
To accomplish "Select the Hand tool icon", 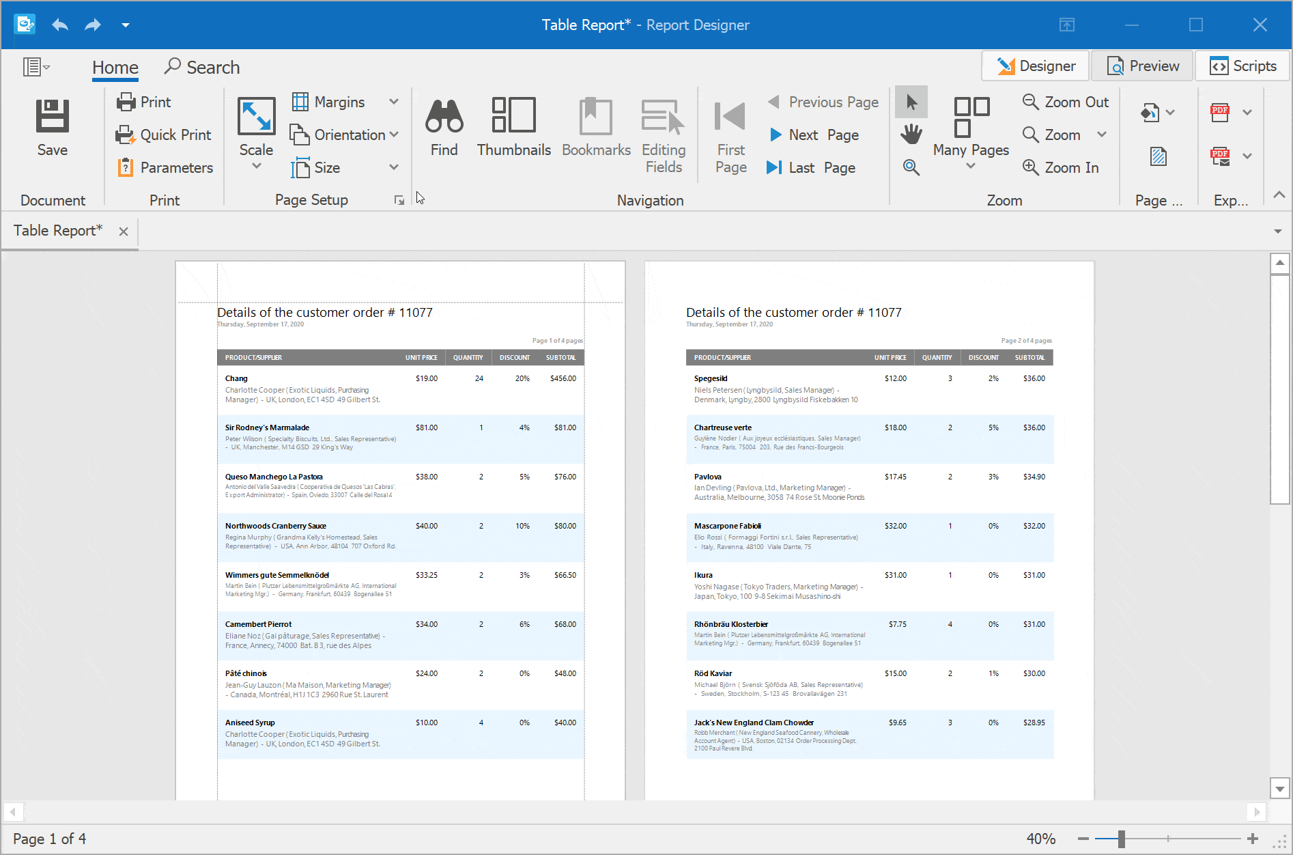I will tap(911, 135).
